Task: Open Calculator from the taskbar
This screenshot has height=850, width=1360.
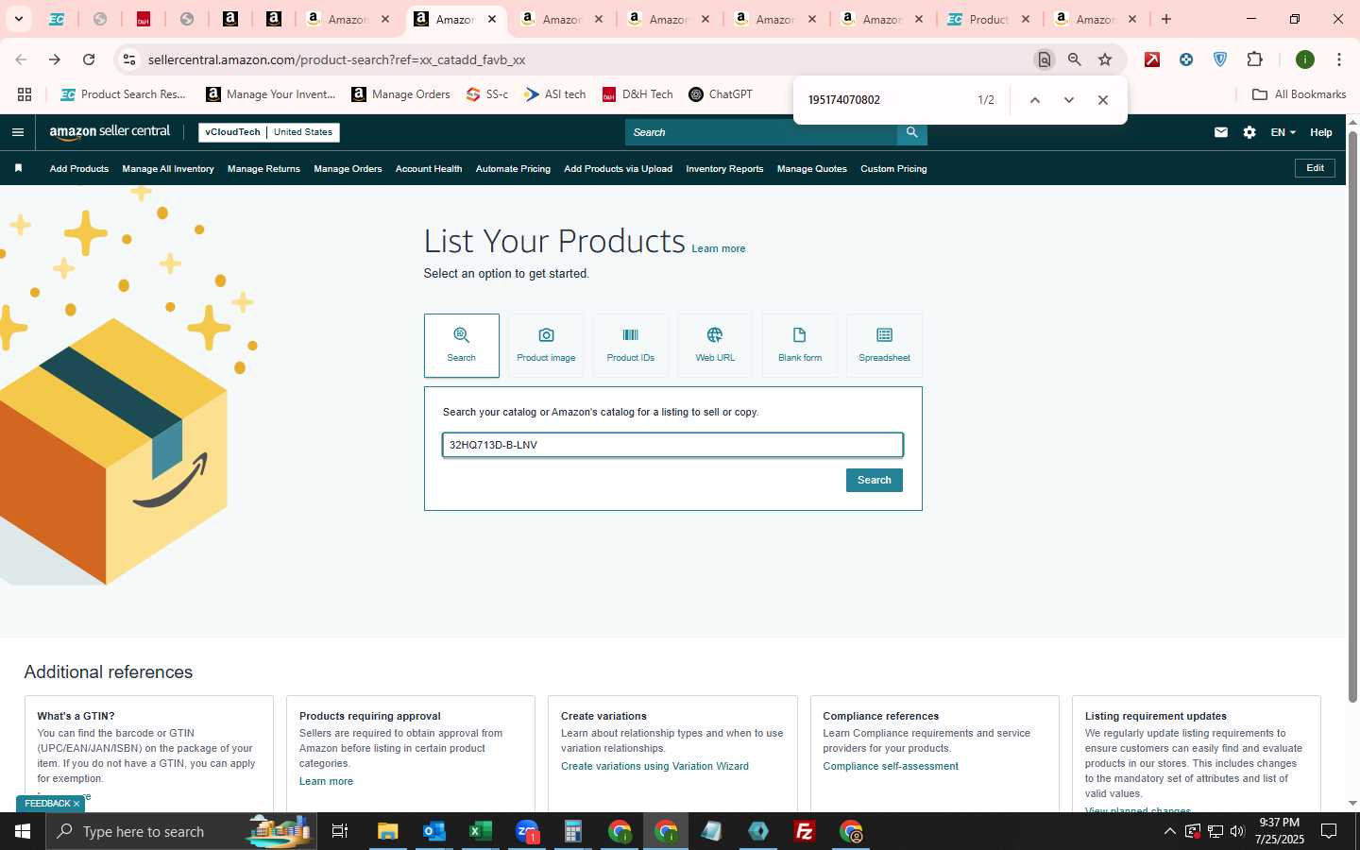Action: (572, 831)
